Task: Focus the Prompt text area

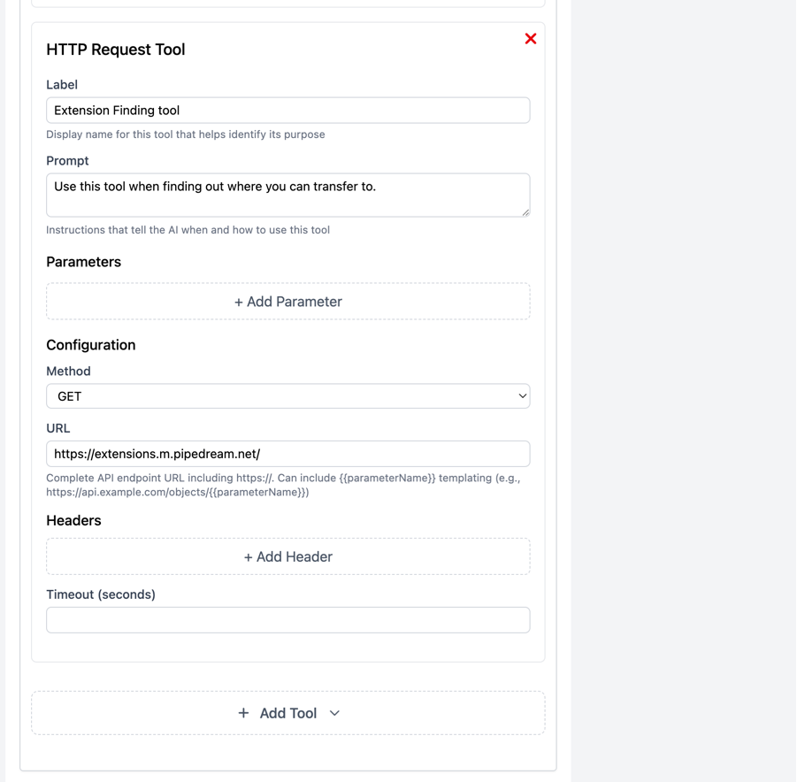Action: [287, 195]
